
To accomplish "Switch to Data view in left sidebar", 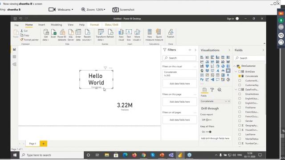I will pos(14,57).
